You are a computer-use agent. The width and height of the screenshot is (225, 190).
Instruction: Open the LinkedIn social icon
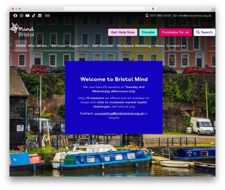point(40,16)
